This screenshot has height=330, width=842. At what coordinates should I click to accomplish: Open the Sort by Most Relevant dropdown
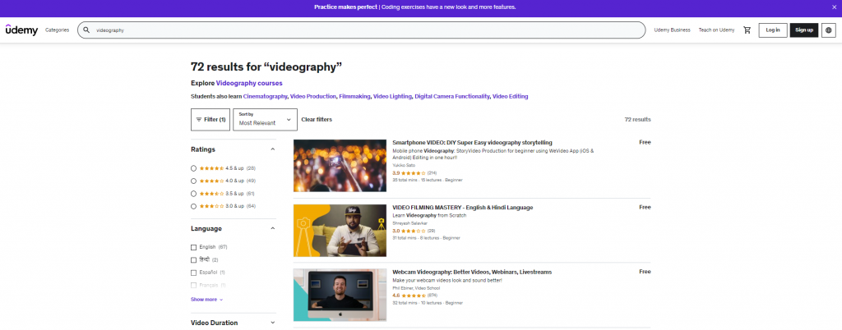tap(264, 119)
